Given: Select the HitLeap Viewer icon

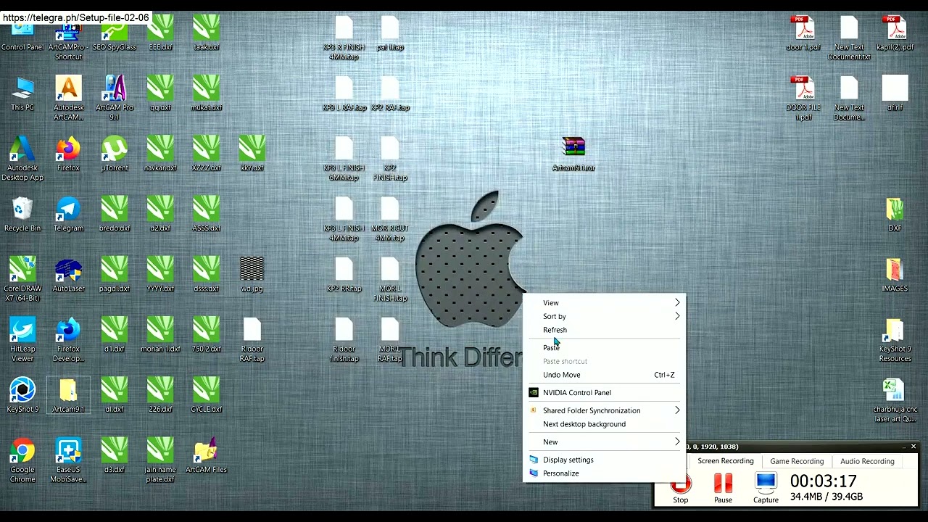Looking at the screenshot, I should [22, 339].
